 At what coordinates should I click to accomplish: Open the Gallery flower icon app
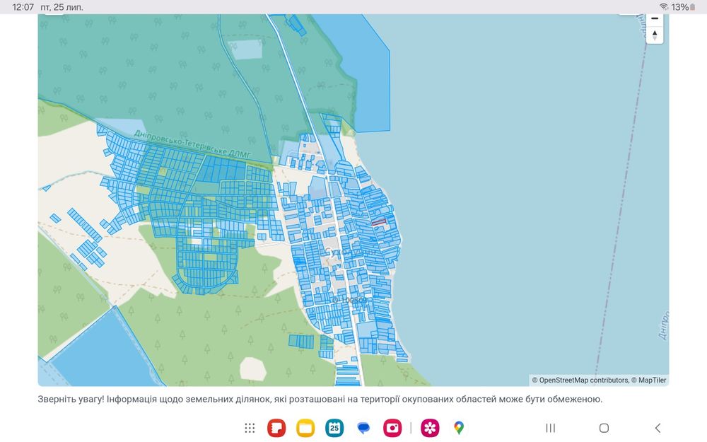click(430, 428)
